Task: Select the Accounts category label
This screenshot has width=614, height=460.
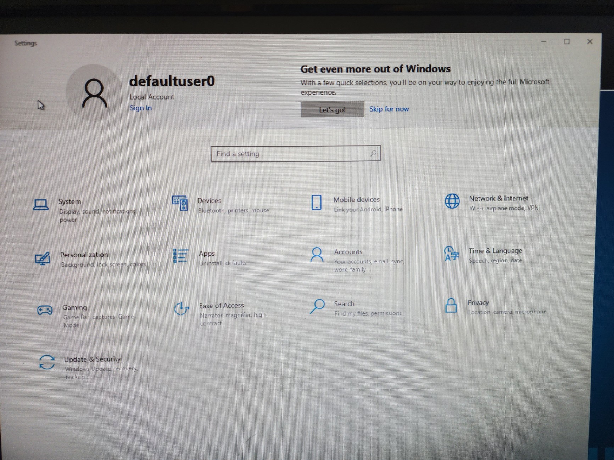Action: [x=348, y=252]
